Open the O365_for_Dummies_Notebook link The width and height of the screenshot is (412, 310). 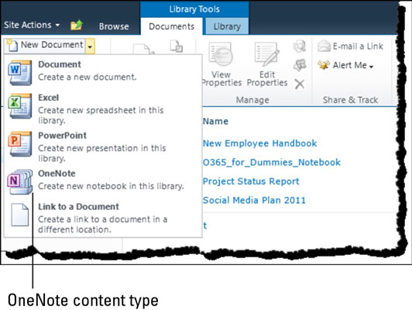(272, 162)
